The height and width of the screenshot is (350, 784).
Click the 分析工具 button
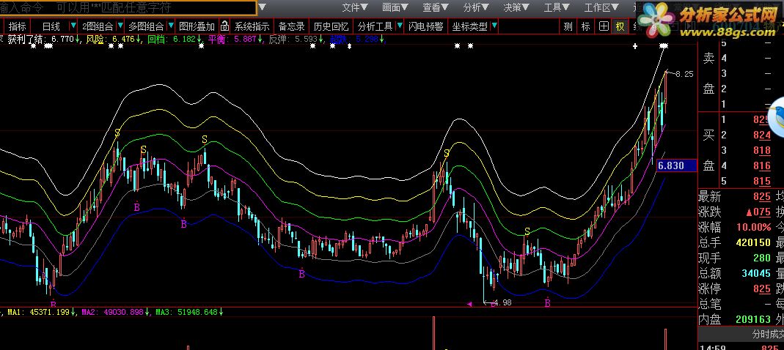(375, 26)
